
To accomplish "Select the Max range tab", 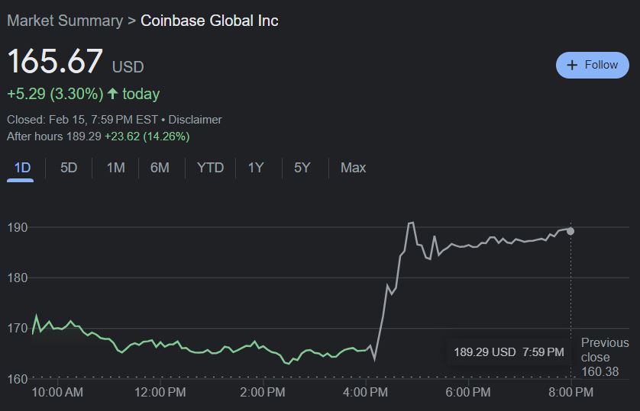I will pos(353,168).
